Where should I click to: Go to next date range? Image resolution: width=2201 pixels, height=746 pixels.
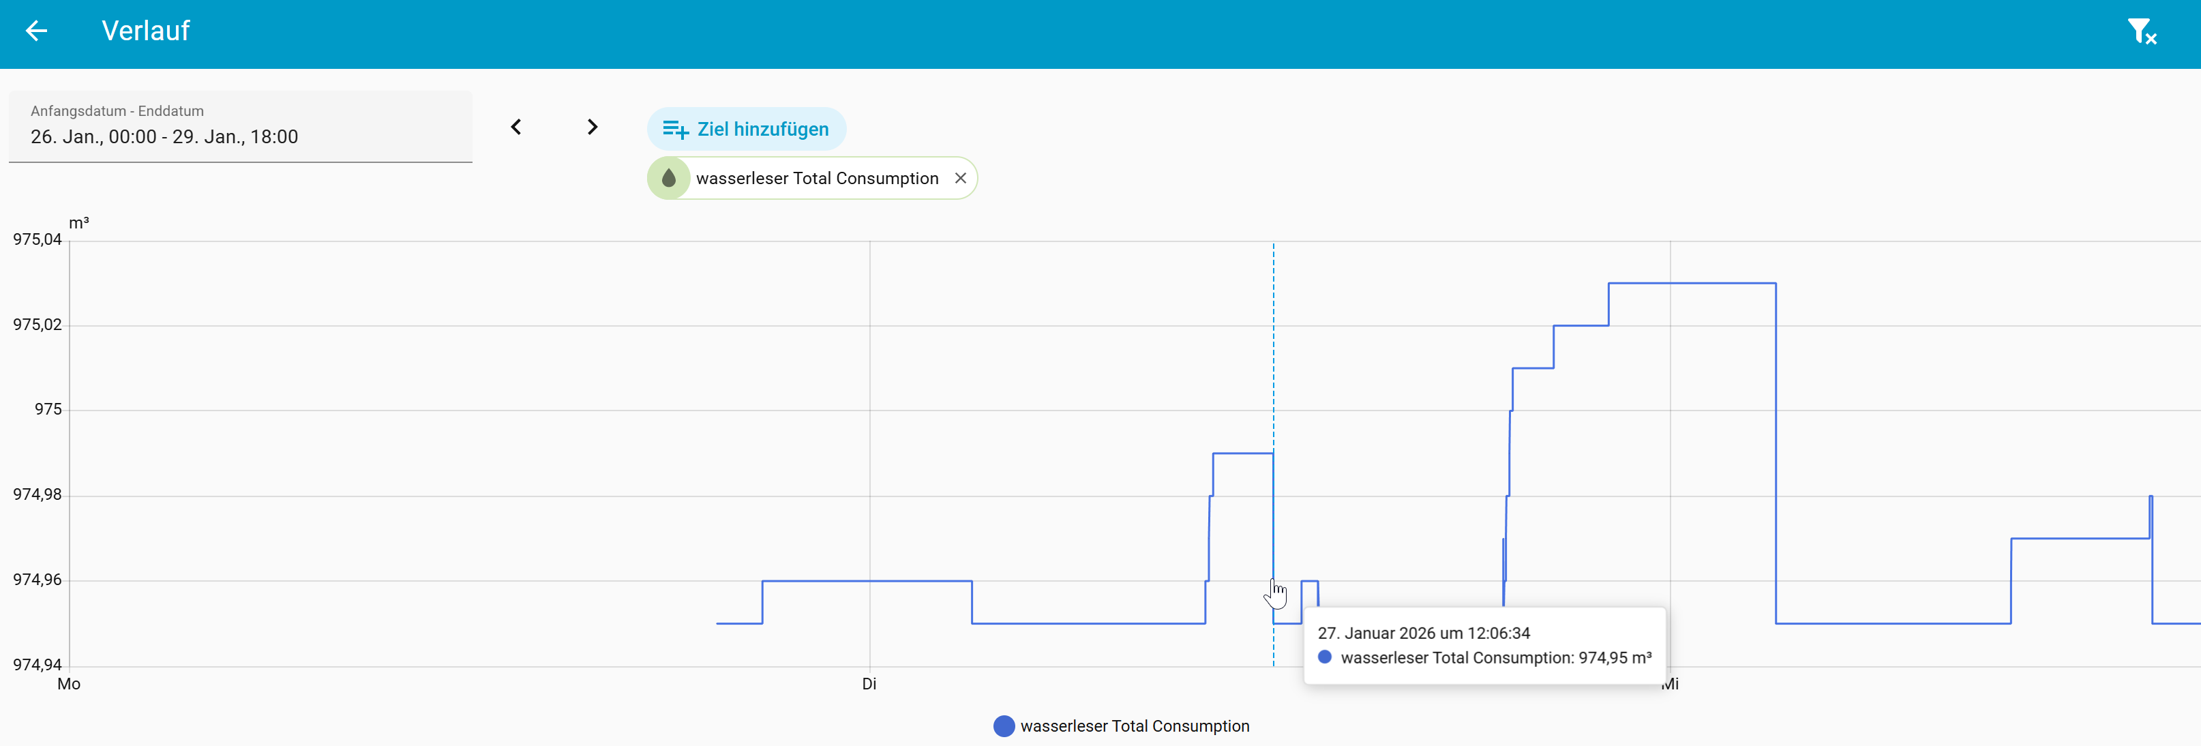pos(592,128)
